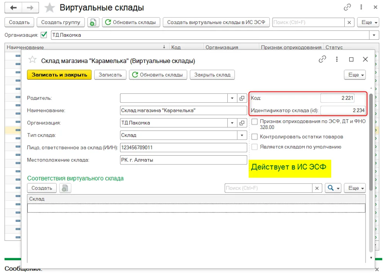Image resolution: width=386 pixels, height=273 pixels.
Task: Close the messages panel X at bottom
Action: 377,269
